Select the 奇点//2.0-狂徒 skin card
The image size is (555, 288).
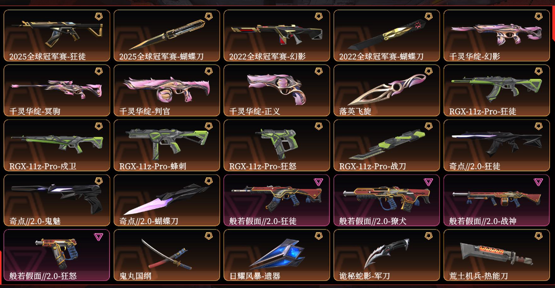[496, 145]
